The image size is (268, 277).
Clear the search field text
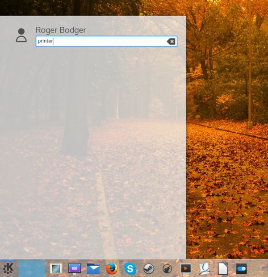coord(171,42)
